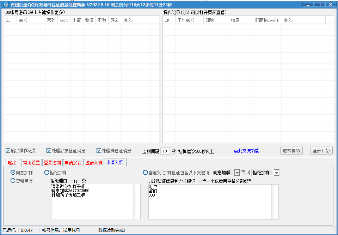Click the line 有事加QQ2677023950
This screenshot has width=338, height=235.
pos(70,191)
